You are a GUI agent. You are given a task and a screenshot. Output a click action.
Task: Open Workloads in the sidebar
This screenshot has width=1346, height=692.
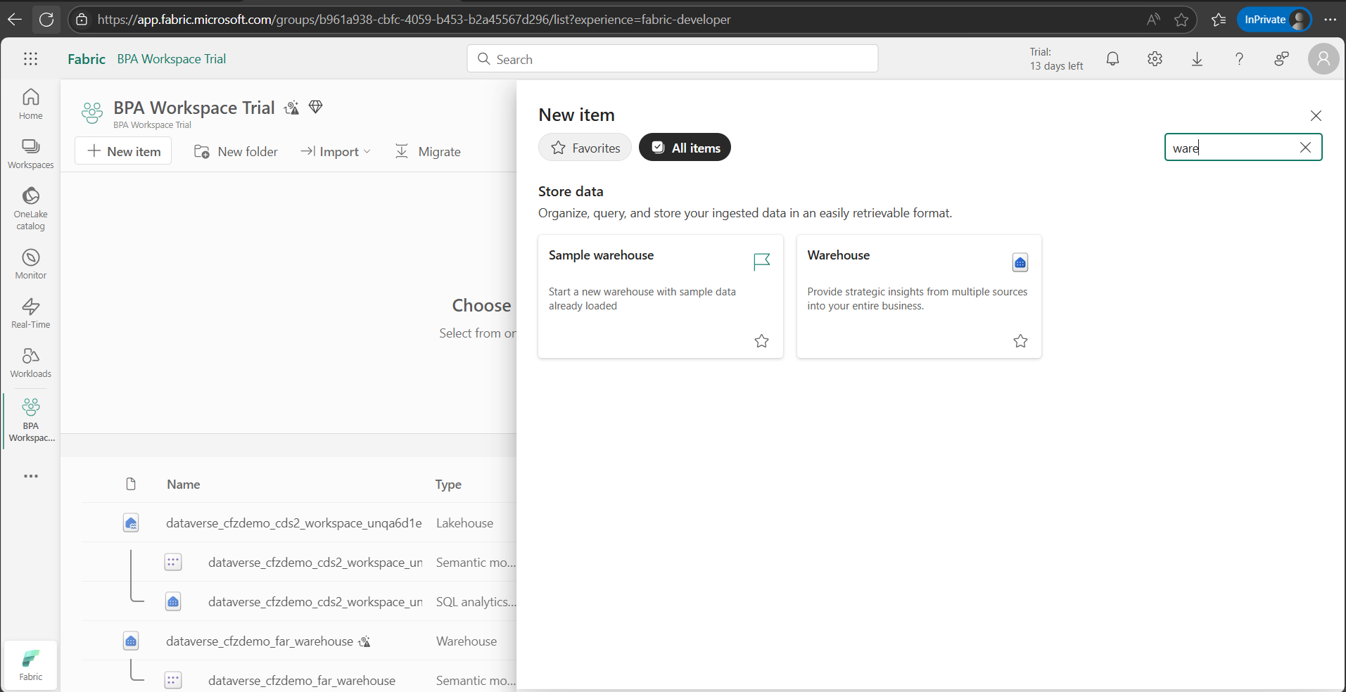(30, 362)
